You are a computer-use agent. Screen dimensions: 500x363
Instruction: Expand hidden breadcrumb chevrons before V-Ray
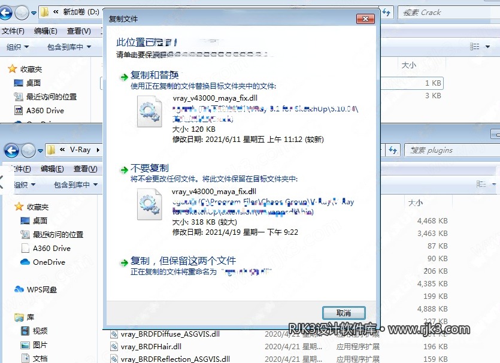(x=62, y=149)
